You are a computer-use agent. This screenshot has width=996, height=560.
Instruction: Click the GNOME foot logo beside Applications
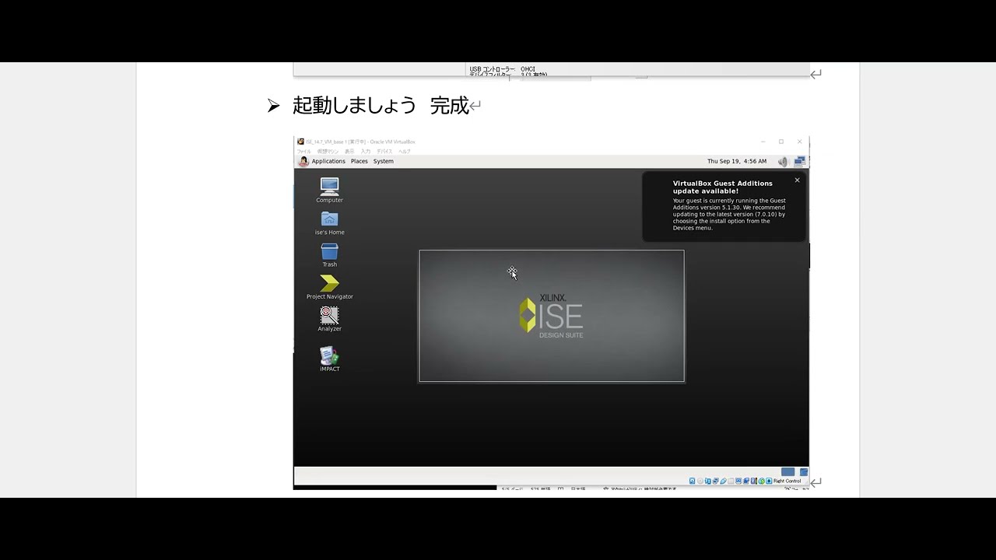tap(303, 161)
